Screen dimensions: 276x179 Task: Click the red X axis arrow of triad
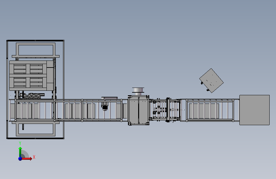coord(26,159)
